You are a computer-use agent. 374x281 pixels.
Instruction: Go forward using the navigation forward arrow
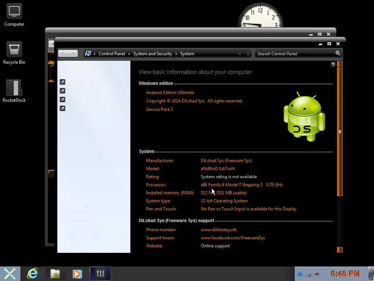73,53
